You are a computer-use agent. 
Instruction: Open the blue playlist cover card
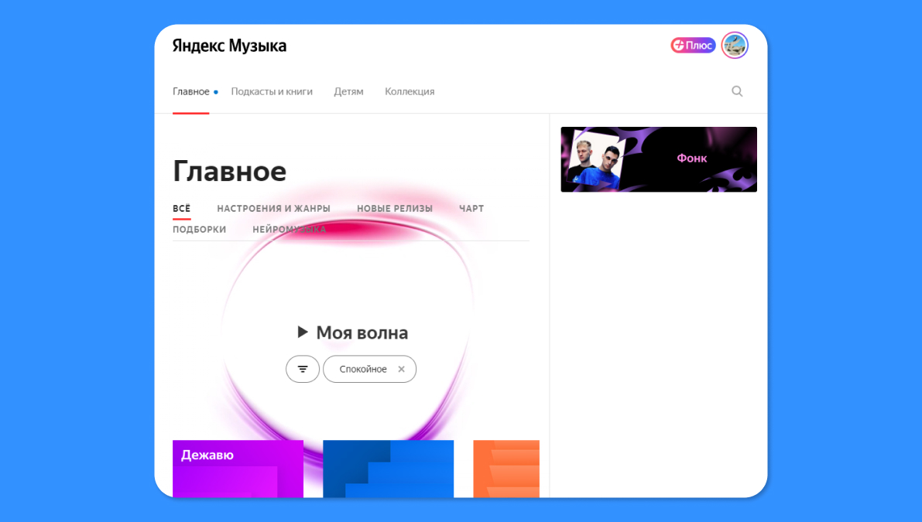point(388,469)
